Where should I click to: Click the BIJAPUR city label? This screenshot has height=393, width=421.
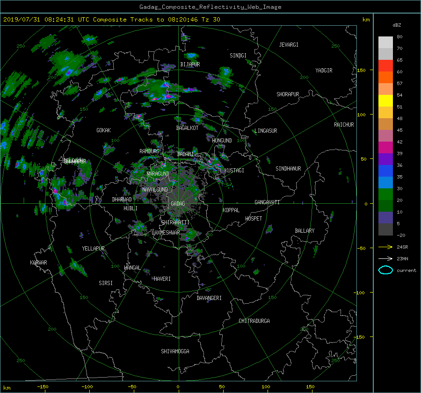pos(190,64)
